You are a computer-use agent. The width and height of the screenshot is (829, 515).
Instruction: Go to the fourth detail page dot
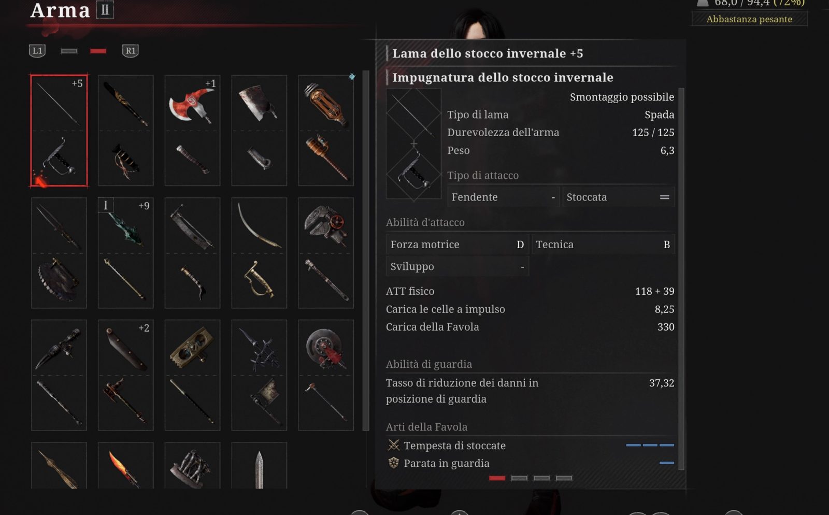pos(564,478)
